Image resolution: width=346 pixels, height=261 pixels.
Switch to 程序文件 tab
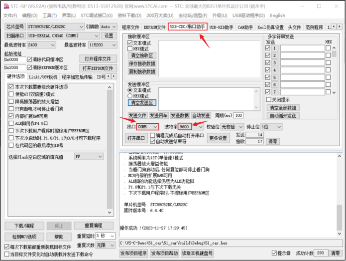coord(130,27)
